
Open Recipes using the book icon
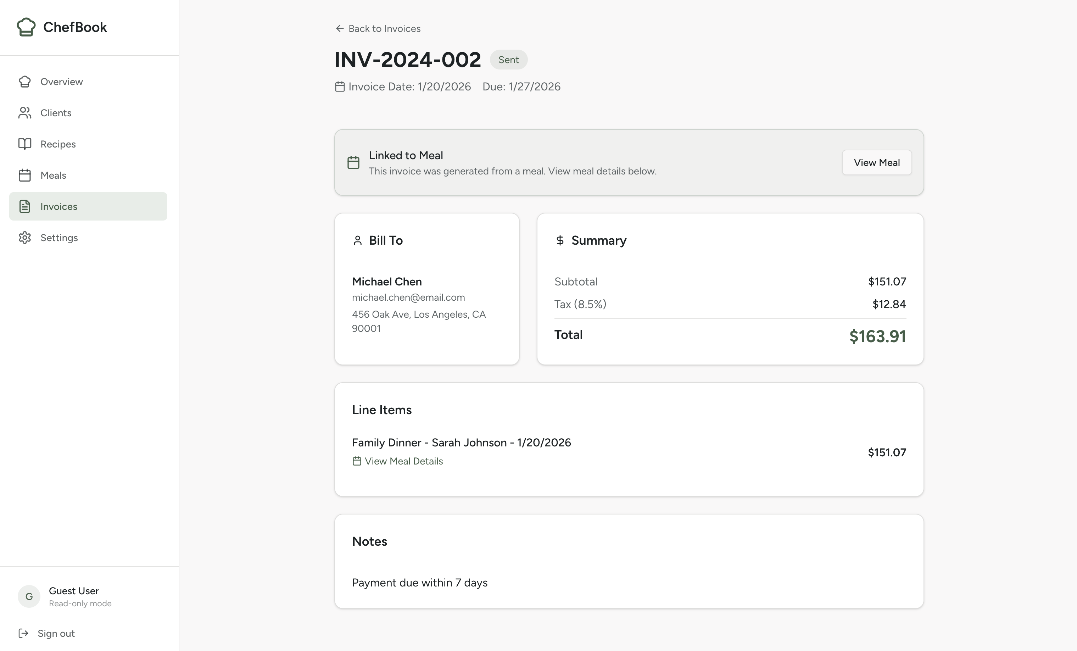click(25, 144)
